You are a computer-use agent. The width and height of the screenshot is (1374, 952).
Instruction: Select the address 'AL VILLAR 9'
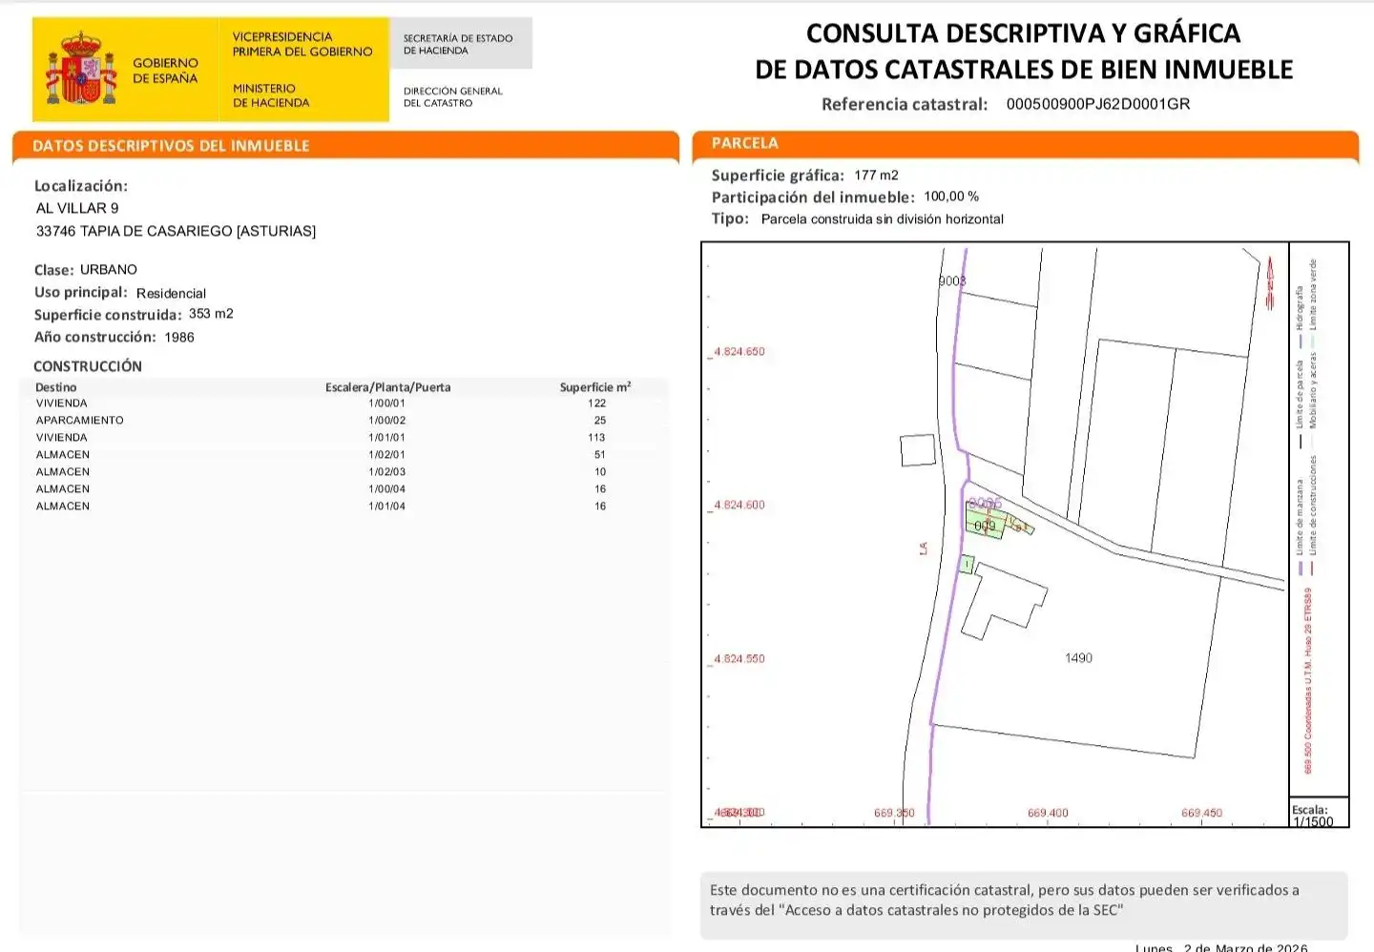(x=77, y=208)
